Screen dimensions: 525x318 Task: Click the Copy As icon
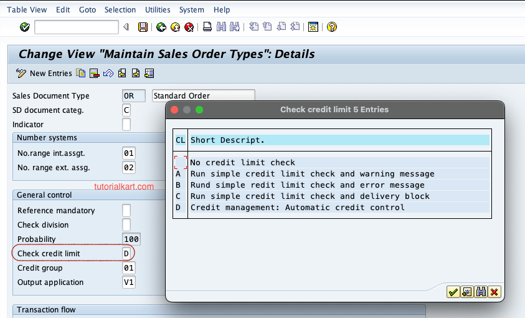pos(81,73)
